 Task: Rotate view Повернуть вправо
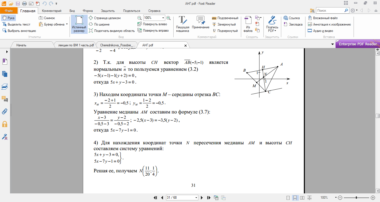153,31
